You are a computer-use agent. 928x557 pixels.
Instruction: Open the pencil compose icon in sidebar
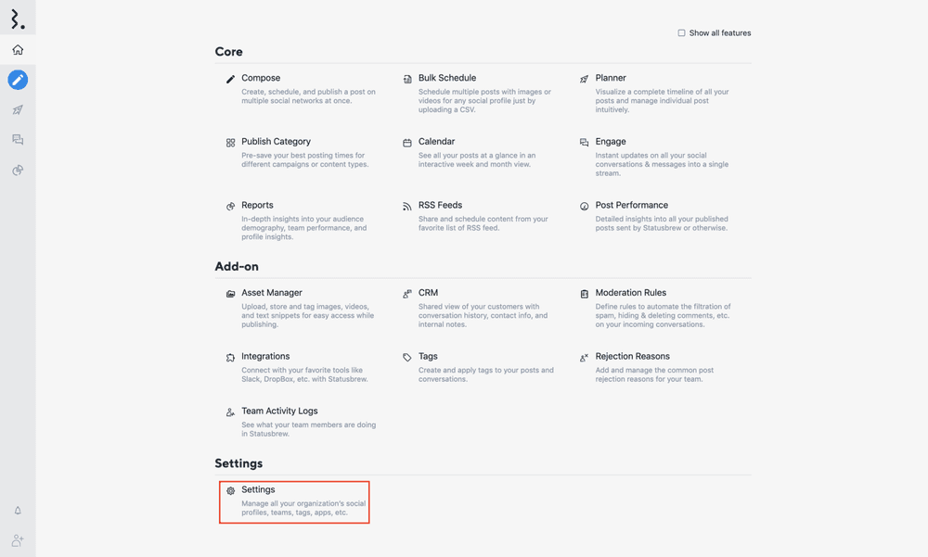pyautogui.click(x=18, y=80)
